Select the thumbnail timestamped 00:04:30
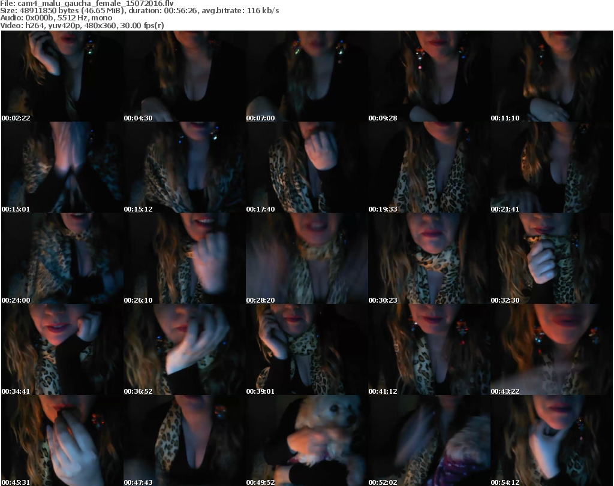The width and height of the screenshot is (614, 486). point(185,76)
